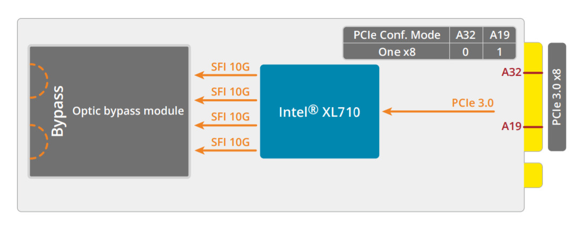Click the A19 table column header
This screenshot has width=575, height=229.
pos(500,35)
